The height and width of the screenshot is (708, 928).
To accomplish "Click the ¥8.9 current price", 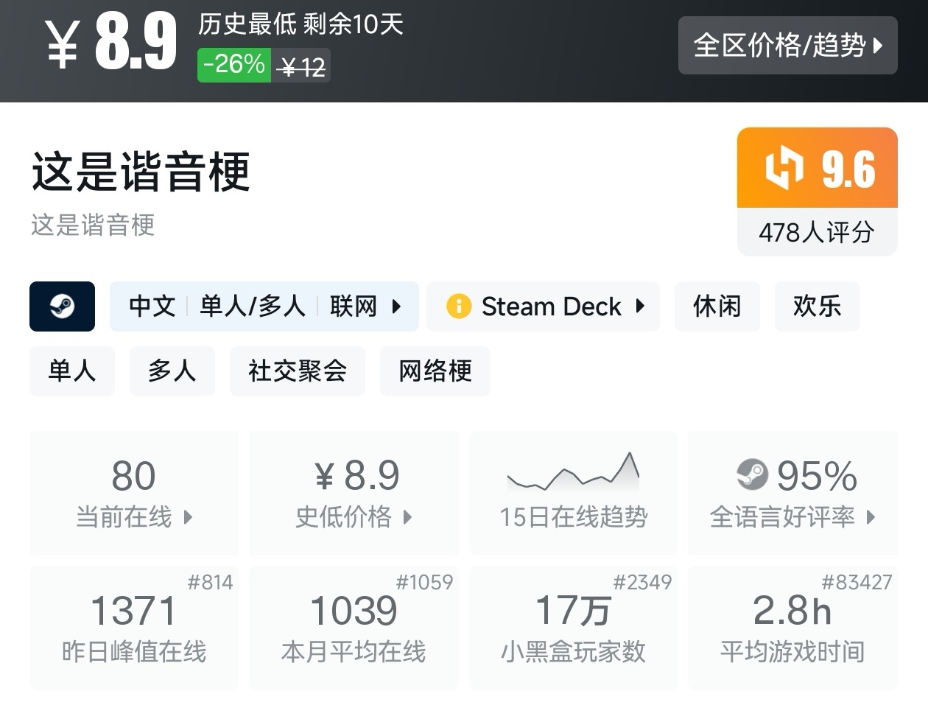I will [111, 43].
